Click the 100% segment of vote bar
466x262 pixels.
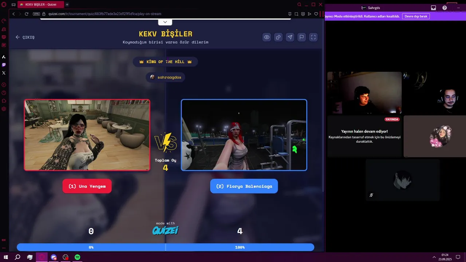pos(240,247)
